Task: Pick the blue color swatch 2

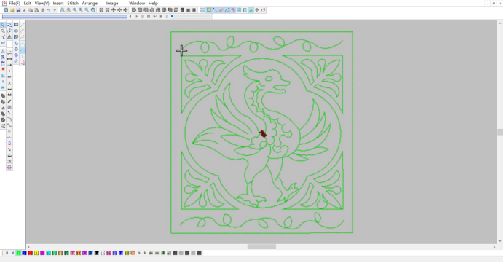Action: (25, 253)
